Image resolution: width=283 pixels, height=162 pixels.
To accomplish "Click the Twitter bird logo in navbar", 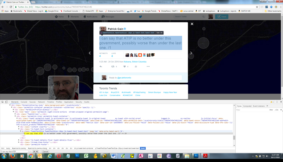I will point(140,17).
